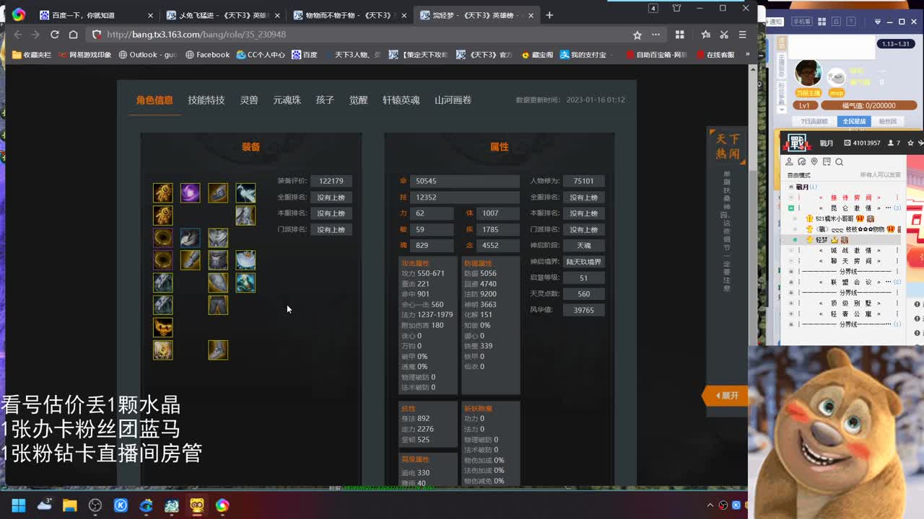Click the location pin icon in the chat room toolbar
Screen dimensions: 924x519
point(814,162)
